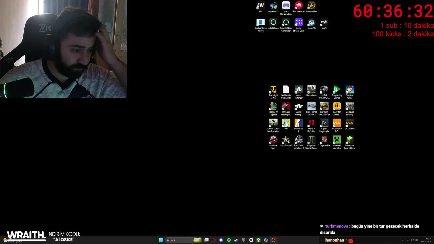Select the evoX desktop shortcut

324,24
